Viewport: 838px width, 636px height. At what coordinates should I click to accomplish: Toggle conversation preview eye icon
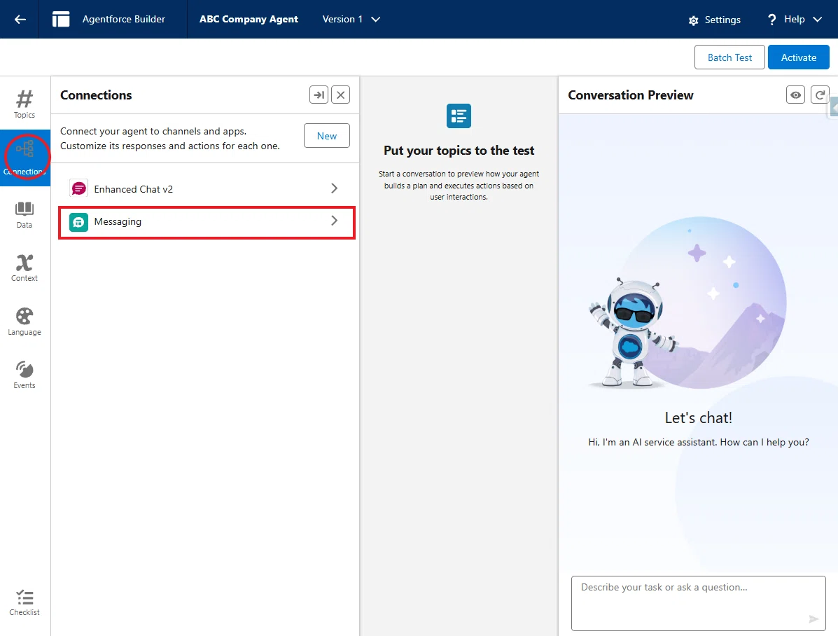795,95
